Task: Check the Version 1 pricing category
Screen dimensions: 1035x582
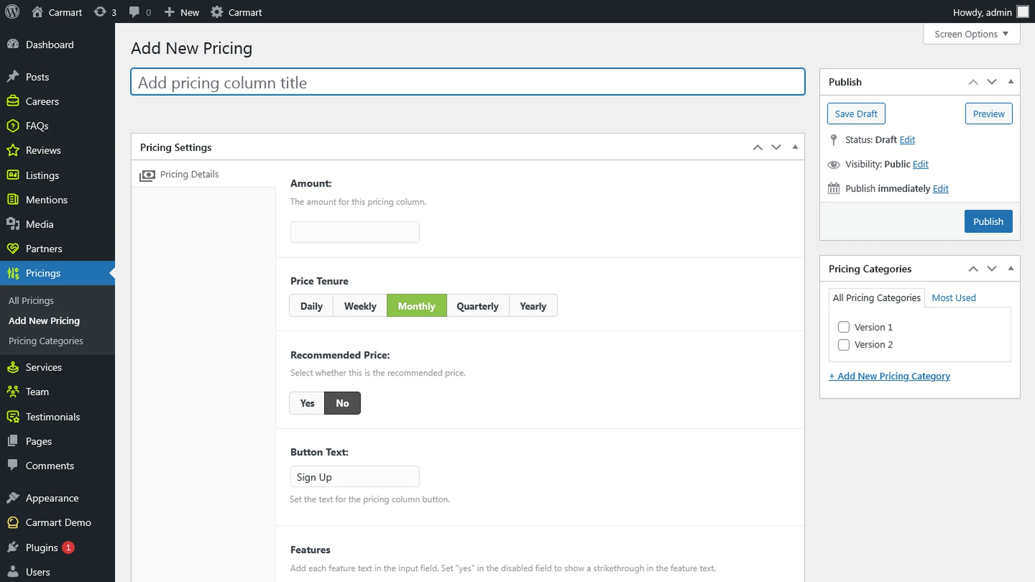Action: click(844, 327)
